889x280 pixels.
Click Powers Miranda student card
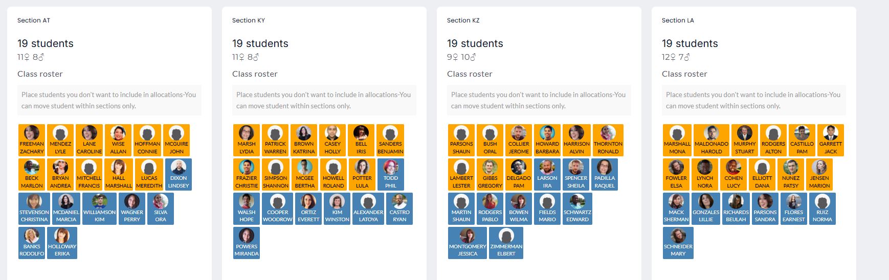click(x=247, y=243)
